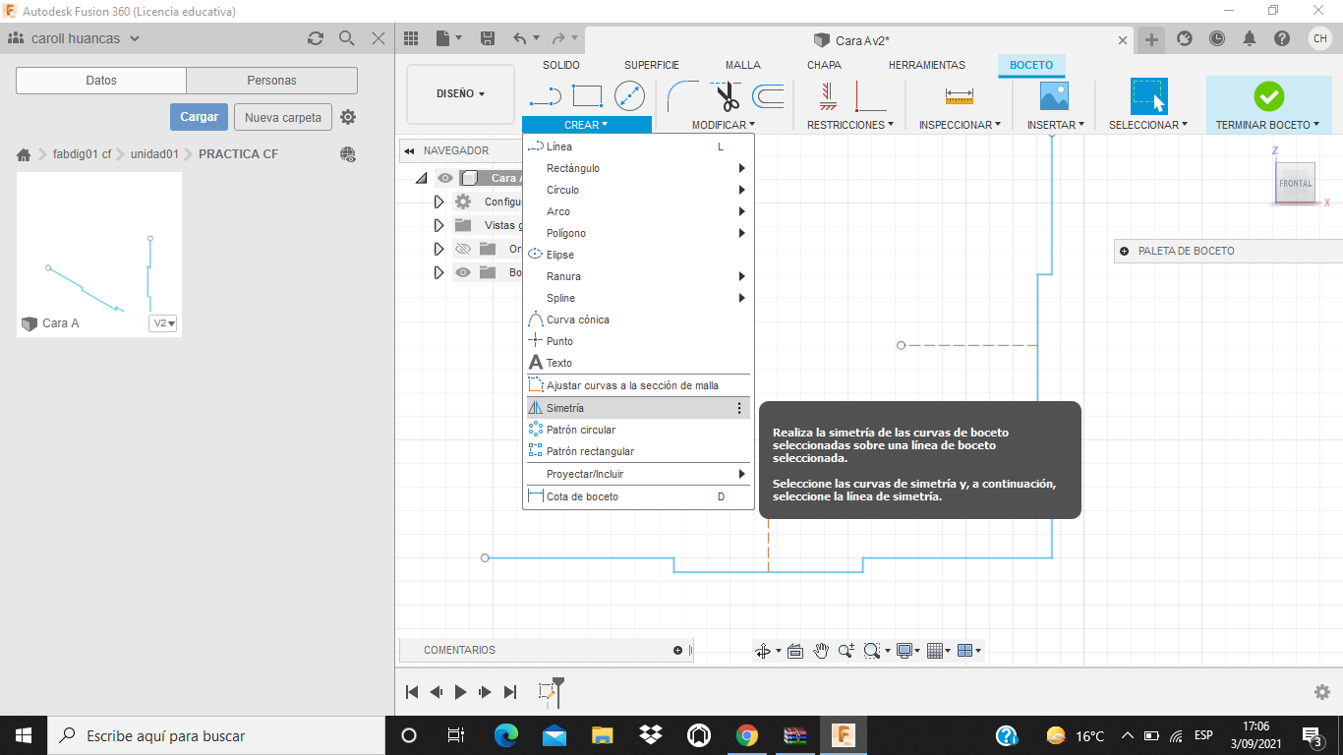Click the insert image icon
Screen dimensions: 1343x755
pyautogui.click(x=1054, y=95)
